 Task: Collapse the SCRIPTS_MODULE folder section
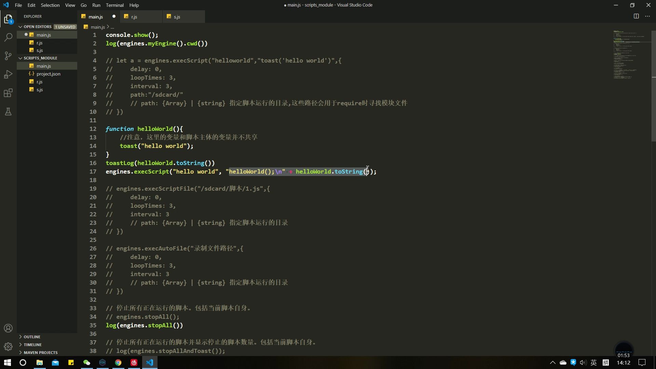40,58
